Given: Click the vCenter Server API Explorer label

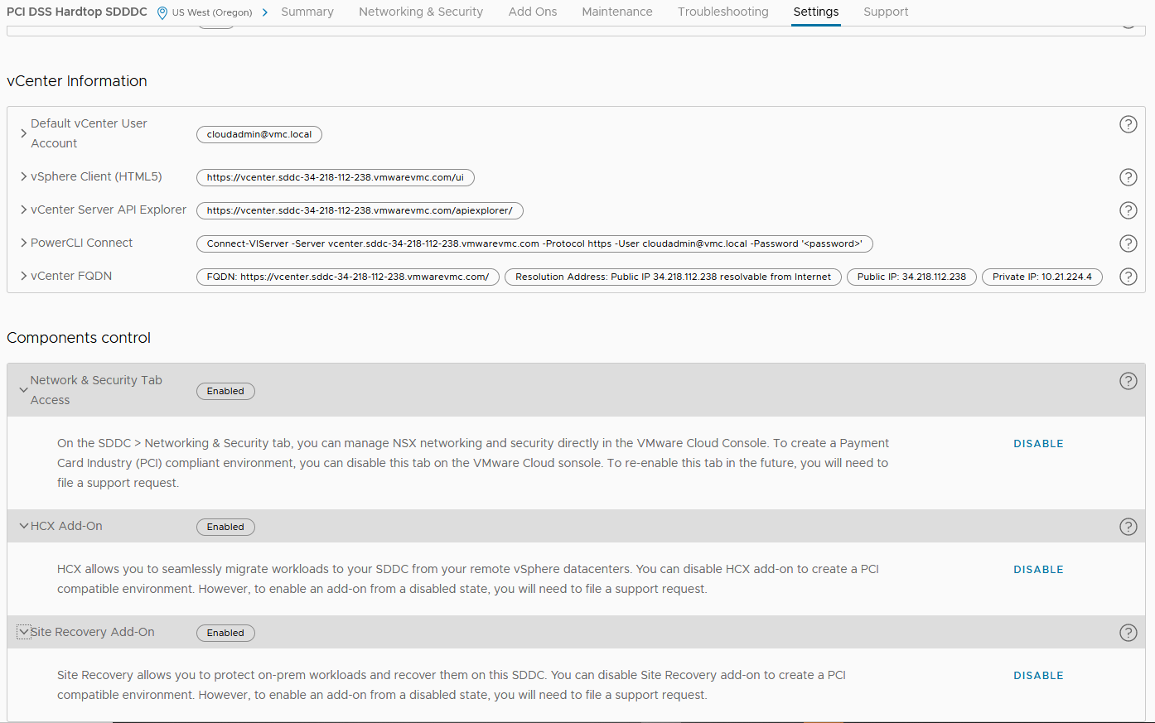Looking at the screenshot, I should 109,210.
